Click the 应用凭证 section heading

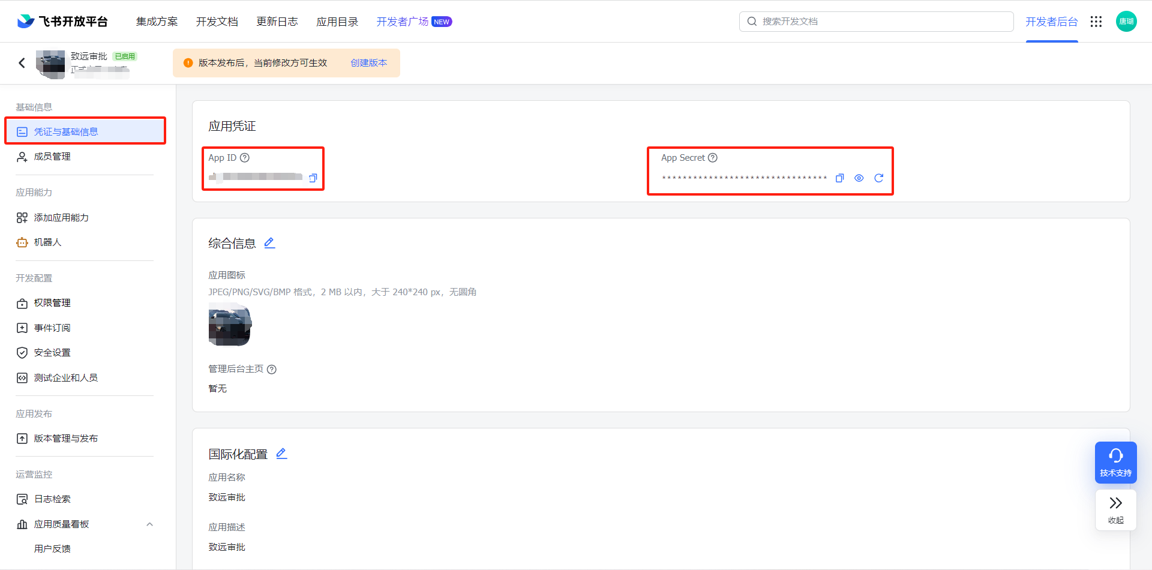pyautogui.click(x=232, y=126)
